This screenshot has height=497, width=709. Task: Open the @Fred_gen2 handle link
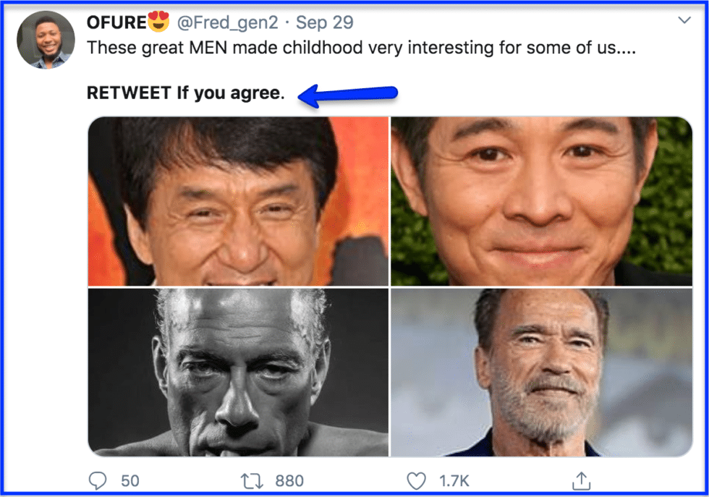[227, 22]
